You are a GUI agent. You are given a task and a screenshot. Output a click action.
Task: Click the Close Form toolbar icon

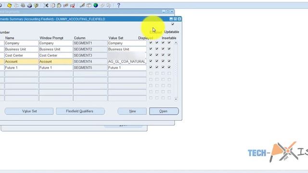coord(36,5)
